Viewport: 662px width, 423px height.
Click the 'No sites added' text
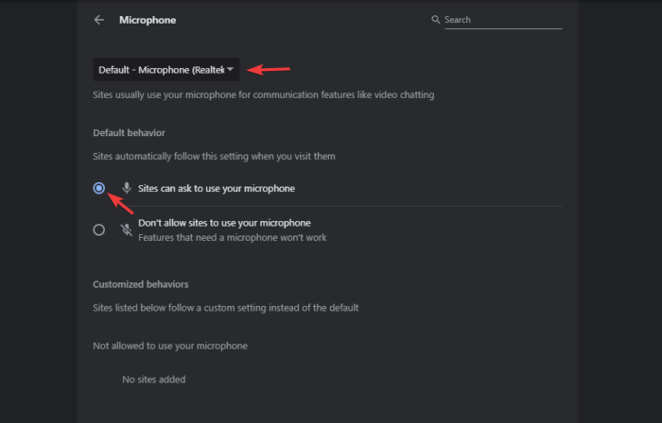(x=154, y=380)
